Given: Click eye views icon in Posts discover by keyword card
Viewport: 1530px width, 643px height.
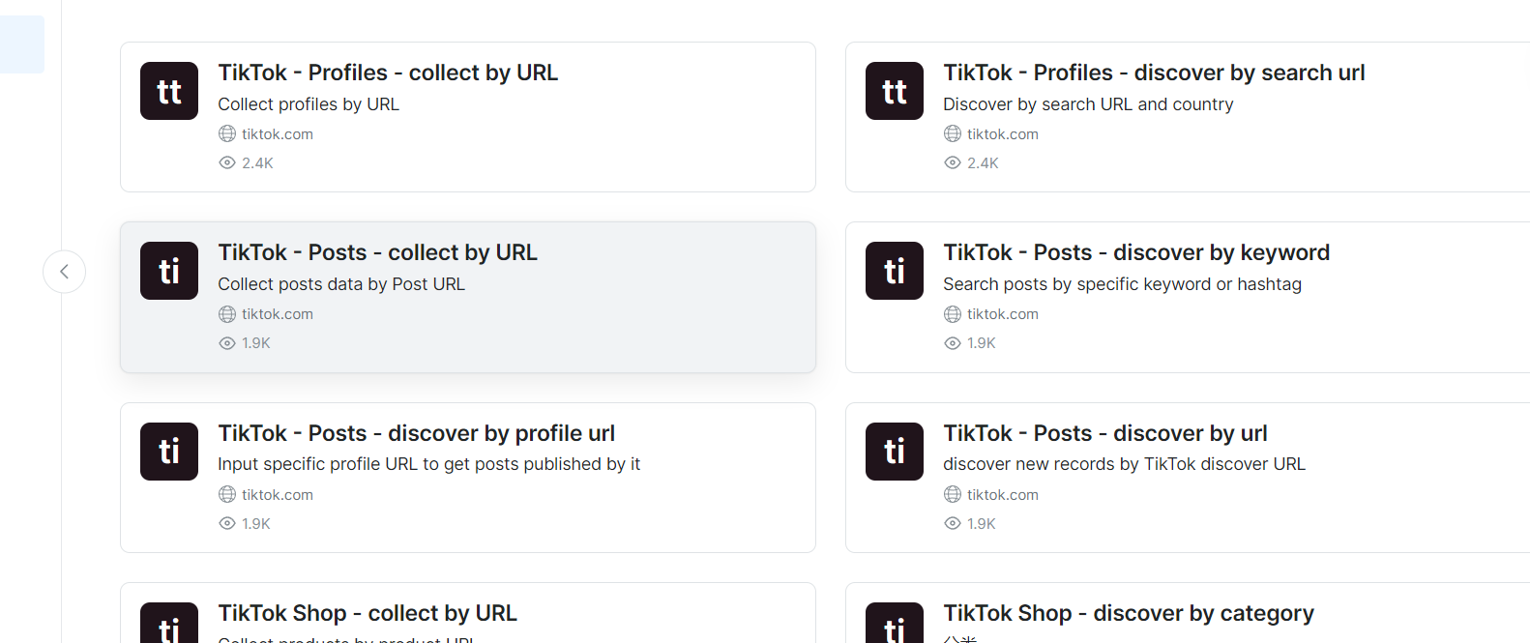Looking at the screenshot, I should (953, 343).
